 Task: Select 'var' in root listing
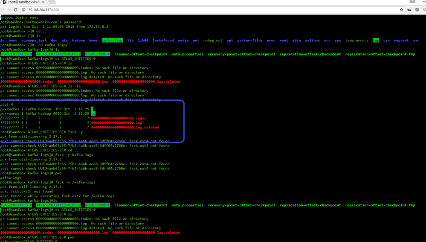(x=416, y=40)
